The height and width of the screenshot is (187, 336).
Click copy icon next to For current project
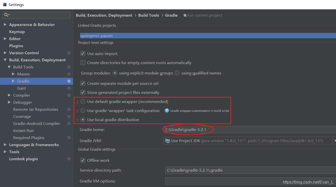coord(185,15)
